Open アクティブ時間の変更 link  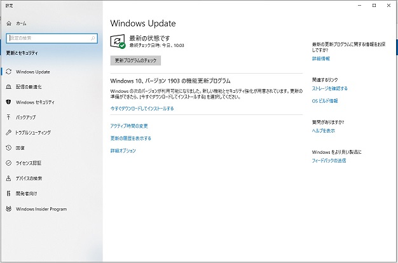point(129,126)
